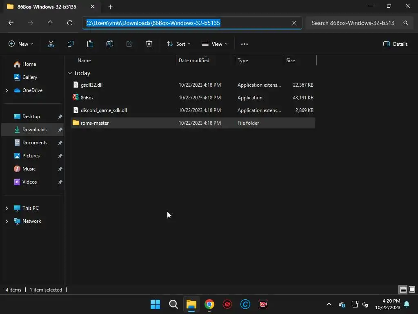
Task: Open Desktop in navigation pane
Action: [x=31, y=117]
